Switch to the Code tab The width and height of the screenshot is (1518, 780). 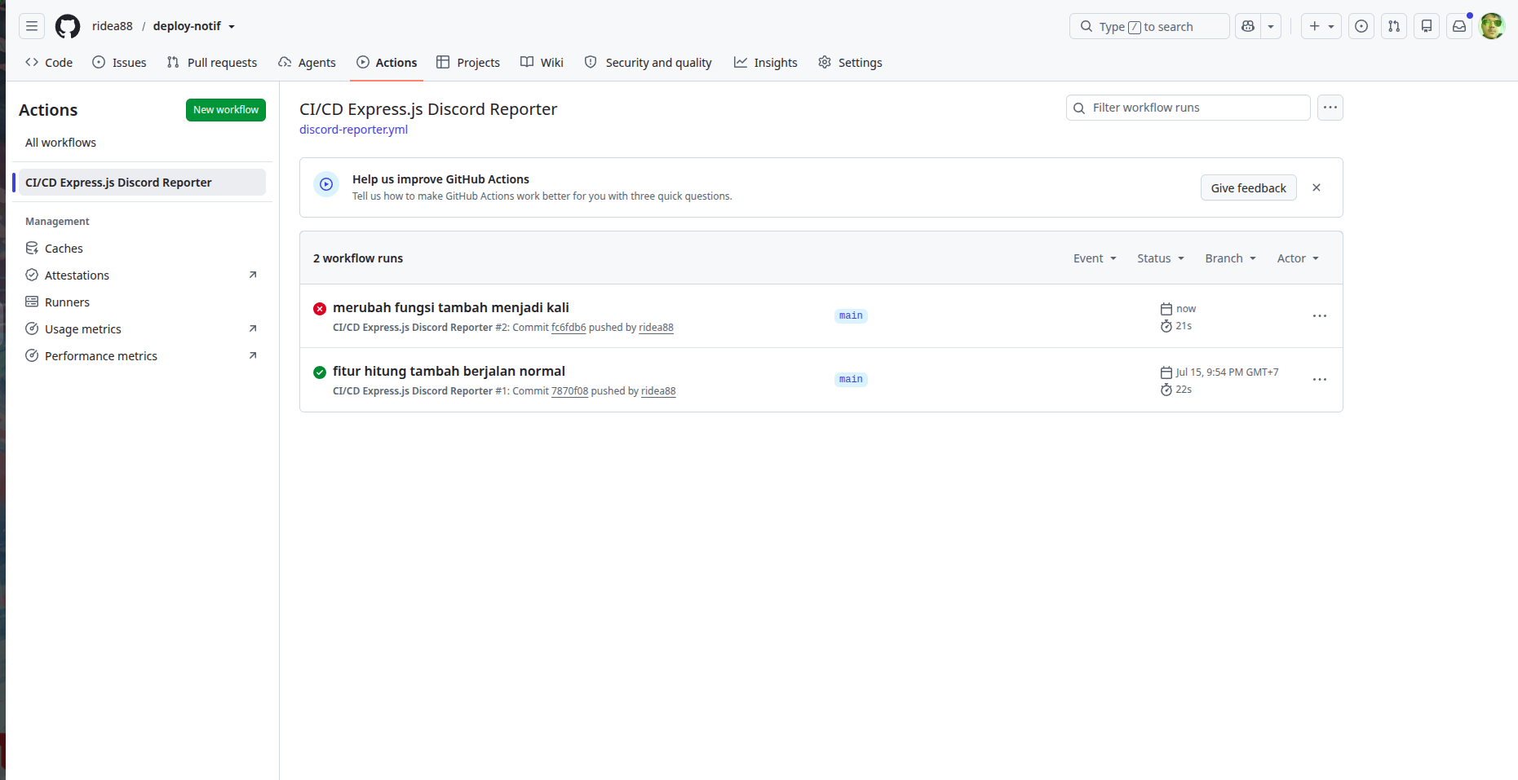pyautogui.click(x=49, y=63)
